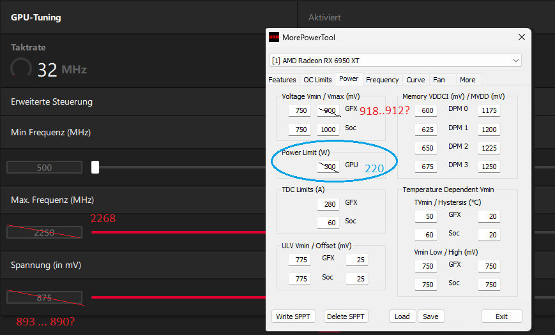This screenshot has height=335, width=555.
Task: Click the Taktrate gauge dial icon
Action: pyautogui.click(x=21, y=67)
